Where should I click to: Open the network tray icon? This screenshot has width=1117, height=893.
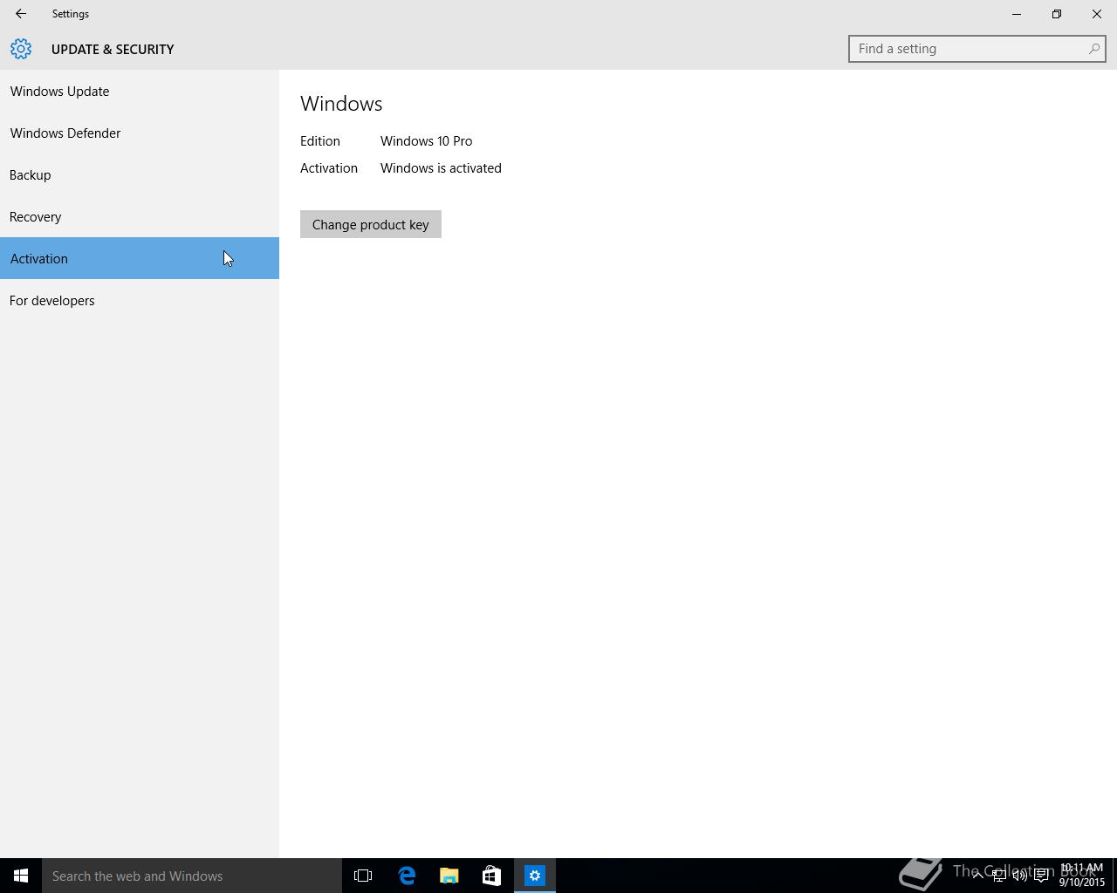tap(998, 876)
